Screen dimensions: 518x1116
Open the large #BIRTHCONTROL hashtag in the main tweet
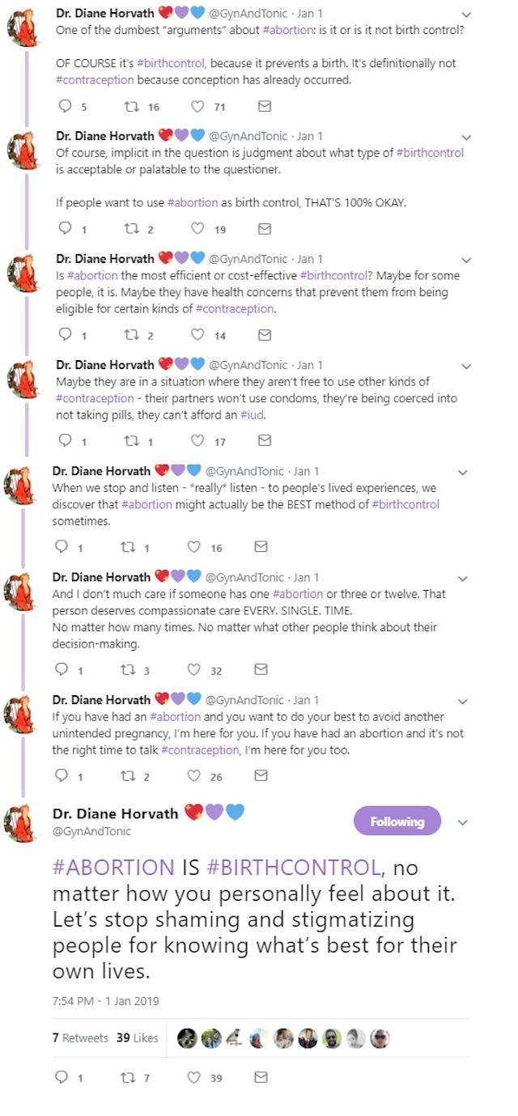pyautogui.click(x=294, y=868)
